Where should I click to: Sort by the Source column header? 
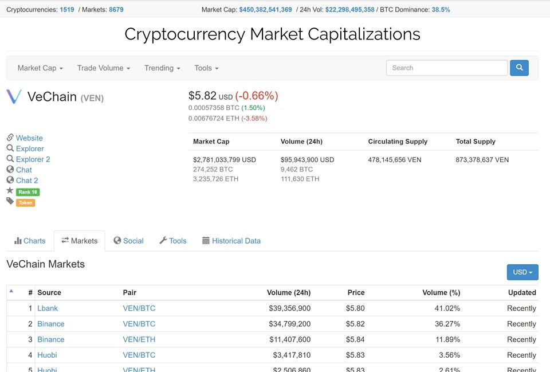click(x=49, y=292)
